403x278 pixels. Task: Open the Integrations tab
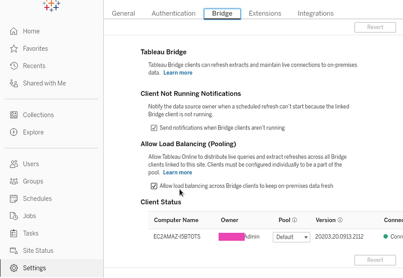pos(316,14)
